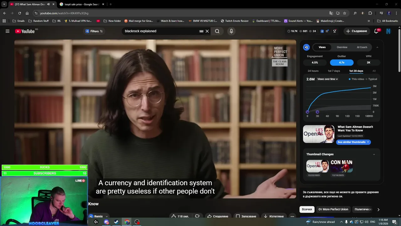The height and width of the screenshot is (226, 401).
Task: Select the Всички filter chip
Action: pos(307,209)
